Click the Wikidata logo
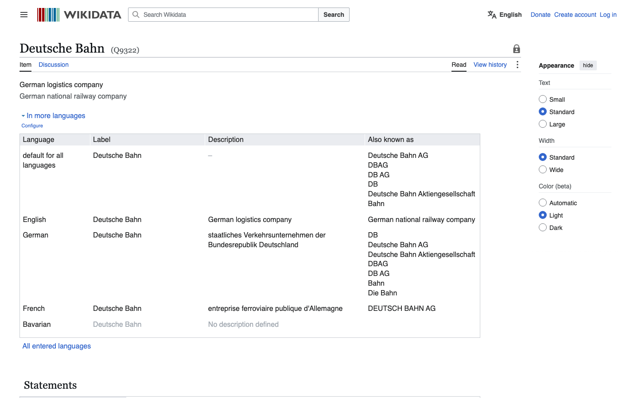 pos(79,15)
